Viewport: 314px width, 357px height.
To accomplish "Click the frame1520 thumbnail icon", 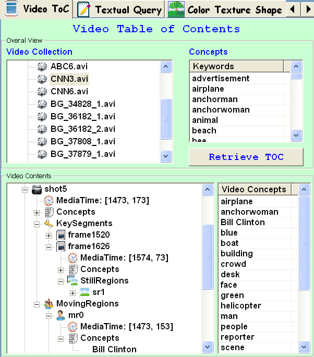I will pos(61,235).
